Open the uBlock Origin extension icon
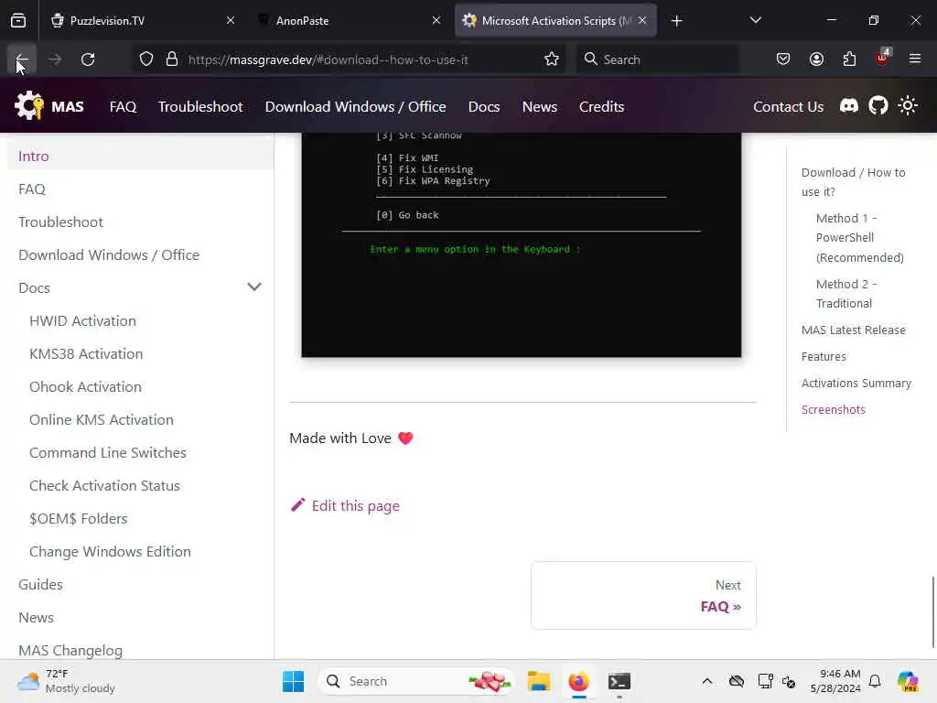The width and height of the screenshot is (937, 703). click(883, 58)
